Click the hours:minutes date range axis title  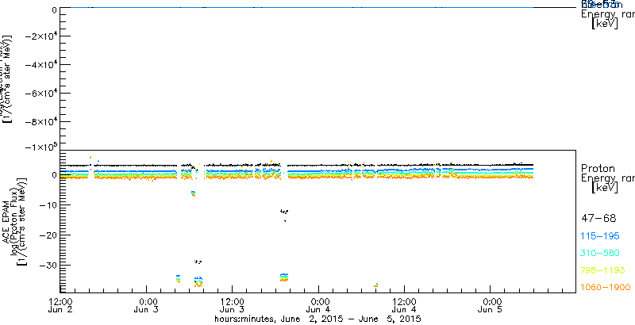(x=318, y=319)
